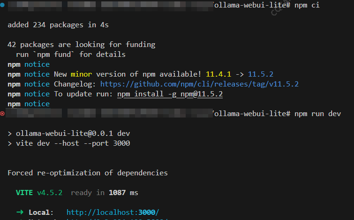Click the 'New' word in npm notice line
The image size is (354, 220).
60,74
